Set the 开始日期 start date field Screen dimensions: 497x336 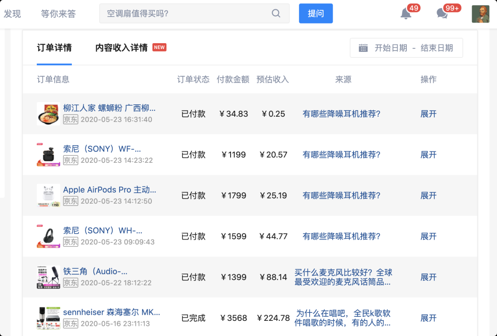(391, 48)
